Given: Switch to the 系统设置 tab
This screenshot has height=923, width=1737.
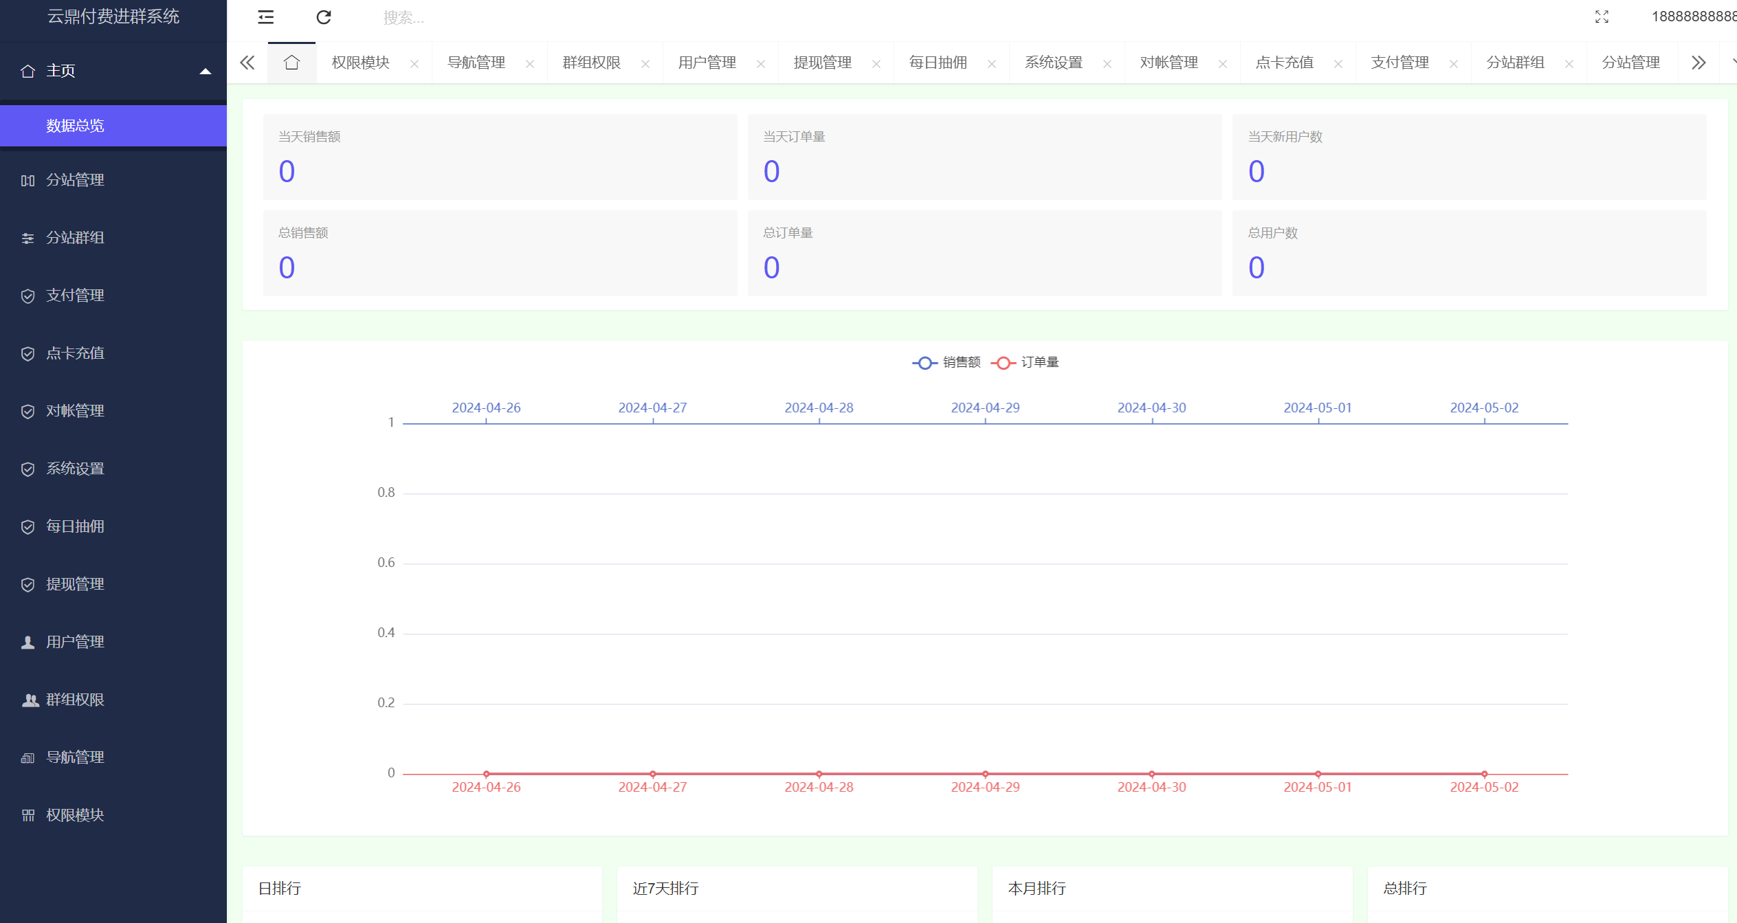Looking at the screenshot, I should coord(1053,63).
